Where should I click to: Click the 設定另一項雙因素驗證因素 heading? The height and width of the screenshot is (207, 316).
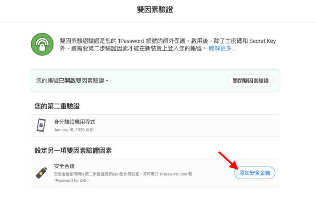73,151
